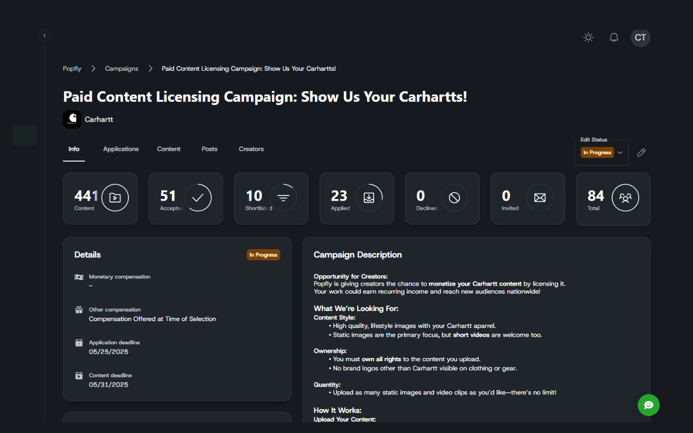Toggle light theme via sun icon
This screenshot has width=693, height=433.
(588, 37)
